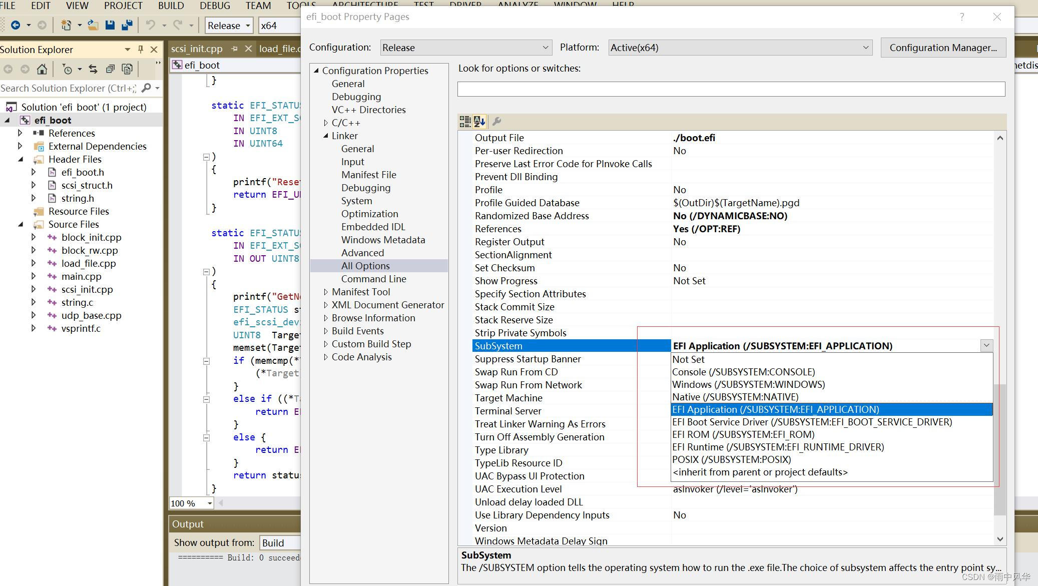Screen dimensions: 1038x586
Task: Click the Alphabetical sort icon in property grid
Action: (x=479, y=121)
